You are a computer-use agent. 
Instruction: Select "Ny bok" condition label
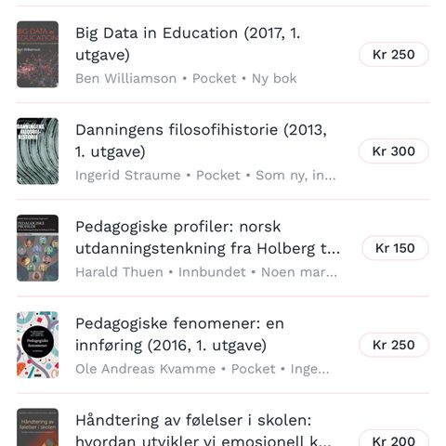pos(274,79)
